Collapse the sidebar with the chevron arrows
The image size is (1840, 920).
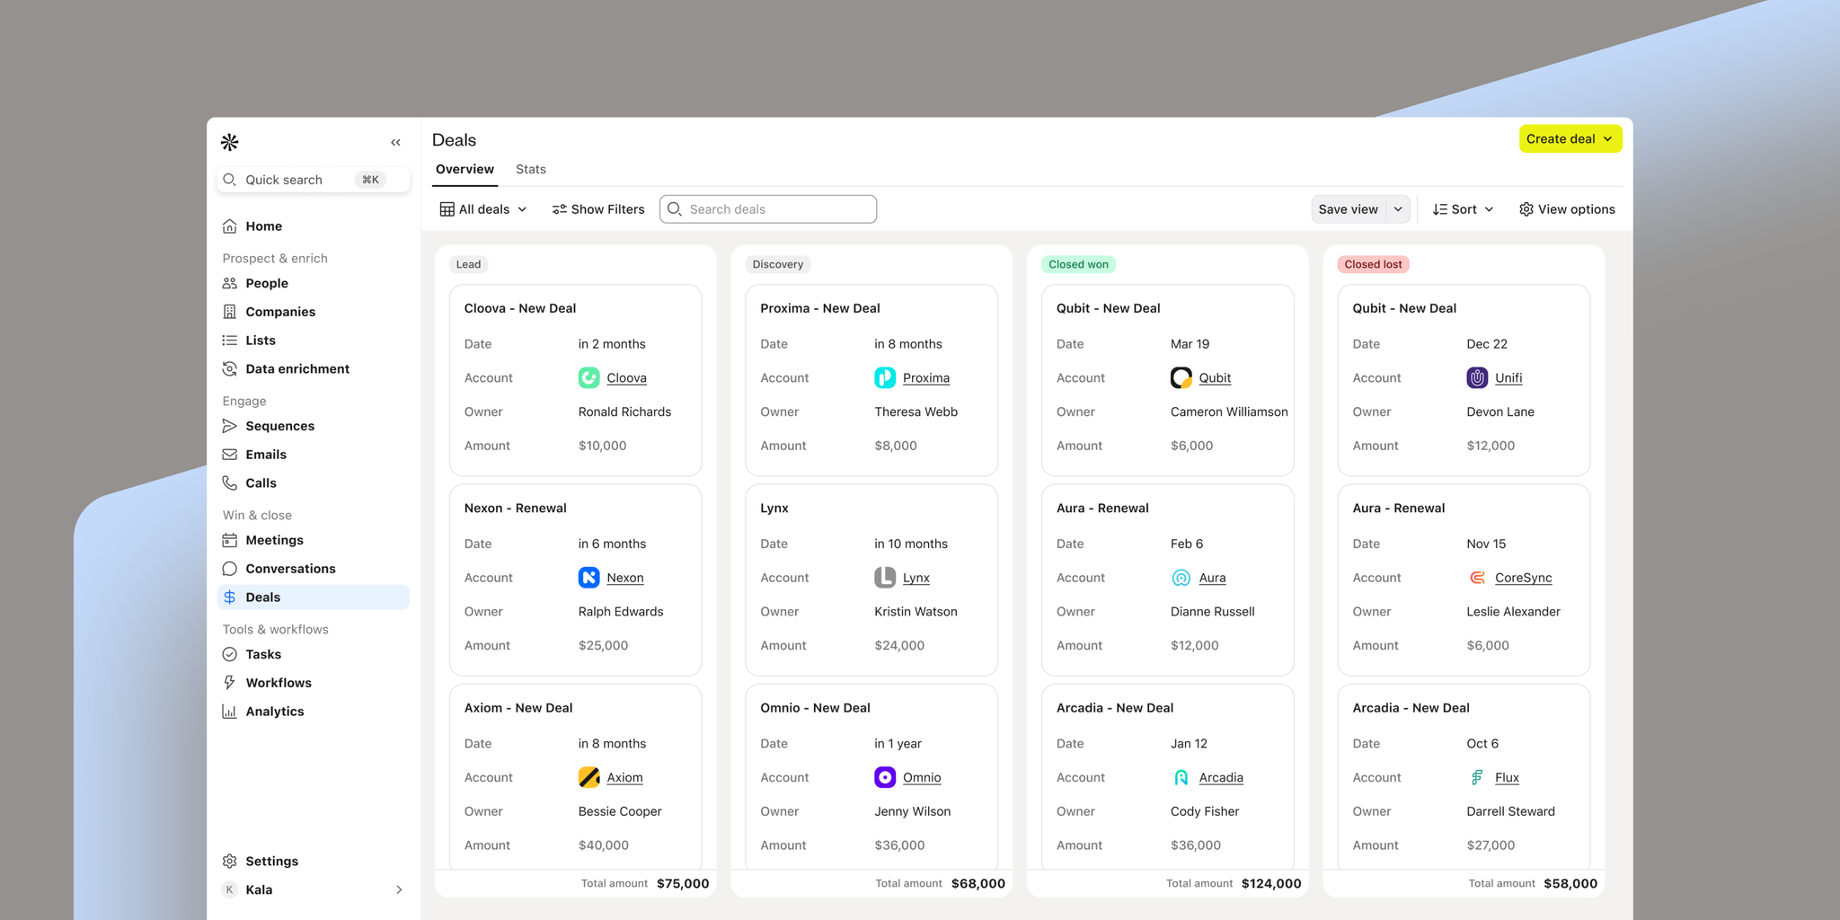[395, 142]
